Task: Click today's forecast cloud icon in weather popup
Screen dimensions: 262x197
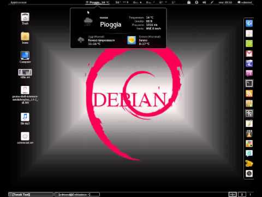Action: click(x=81, y=40)
